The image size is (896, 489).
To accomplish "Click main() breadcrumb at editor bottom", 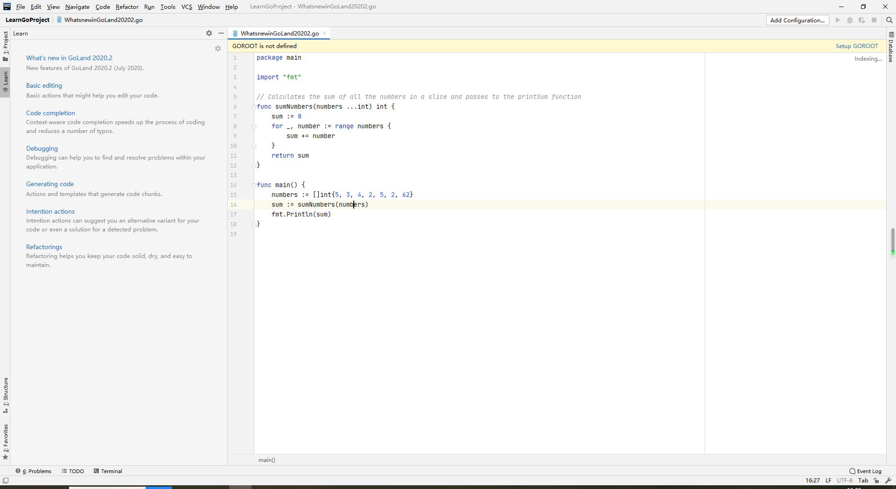I will pos(267,460).
